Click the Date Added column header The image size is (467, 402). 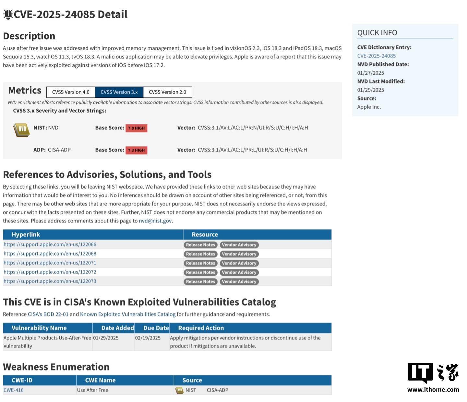coord(114,328)
